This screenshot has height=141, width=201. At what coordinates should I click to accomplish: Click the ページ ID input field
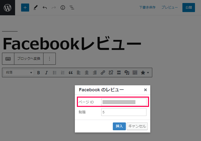pos(124,102)
